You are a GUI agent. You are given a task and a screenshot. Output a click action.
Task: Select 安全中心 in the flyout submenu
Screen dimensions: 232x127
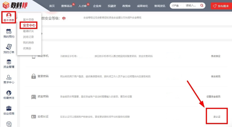(29, 25)
